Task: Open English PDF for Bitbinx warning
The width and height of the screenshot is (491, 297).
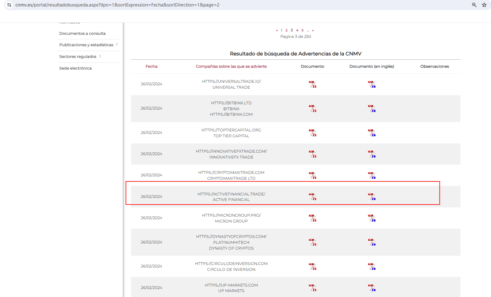Action: point(371,109)
